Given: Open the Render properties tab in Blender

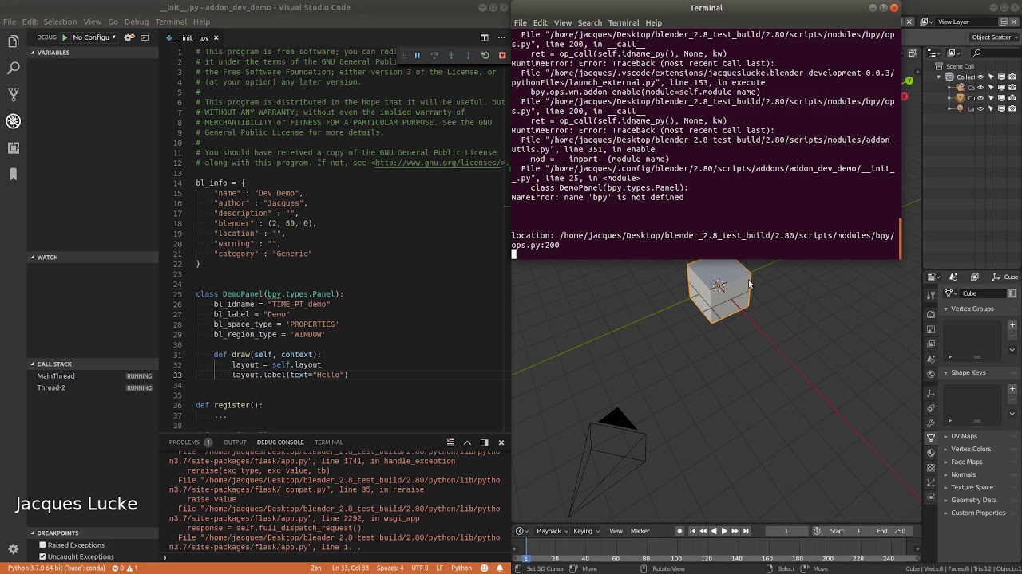Looking at the screenshot, I should click(931, 314).
